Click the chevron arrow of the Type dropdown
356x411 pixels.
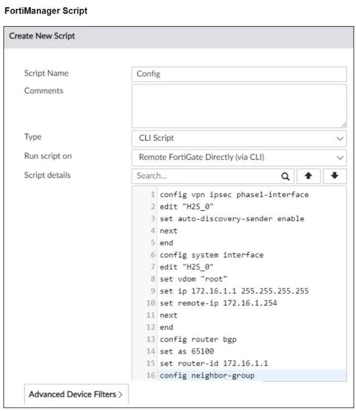point(340,139)
